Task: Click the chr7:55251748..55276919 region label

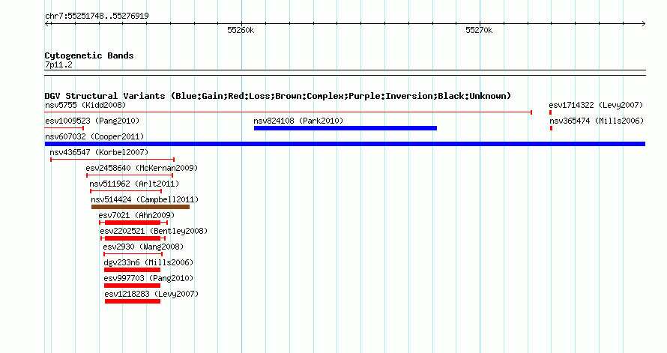Action: click(97, 16)
